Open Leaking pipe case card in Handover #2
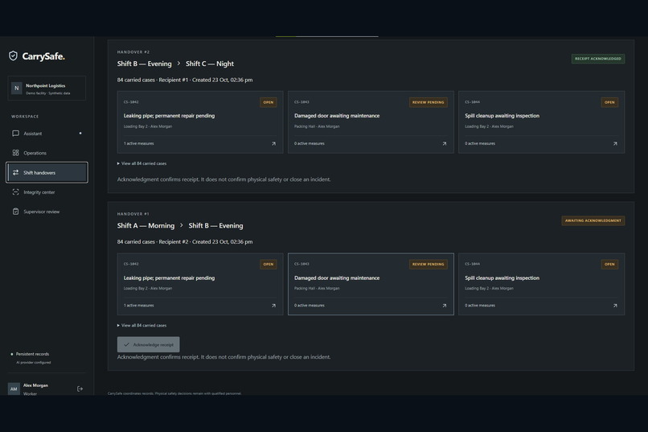 (200, 122)
